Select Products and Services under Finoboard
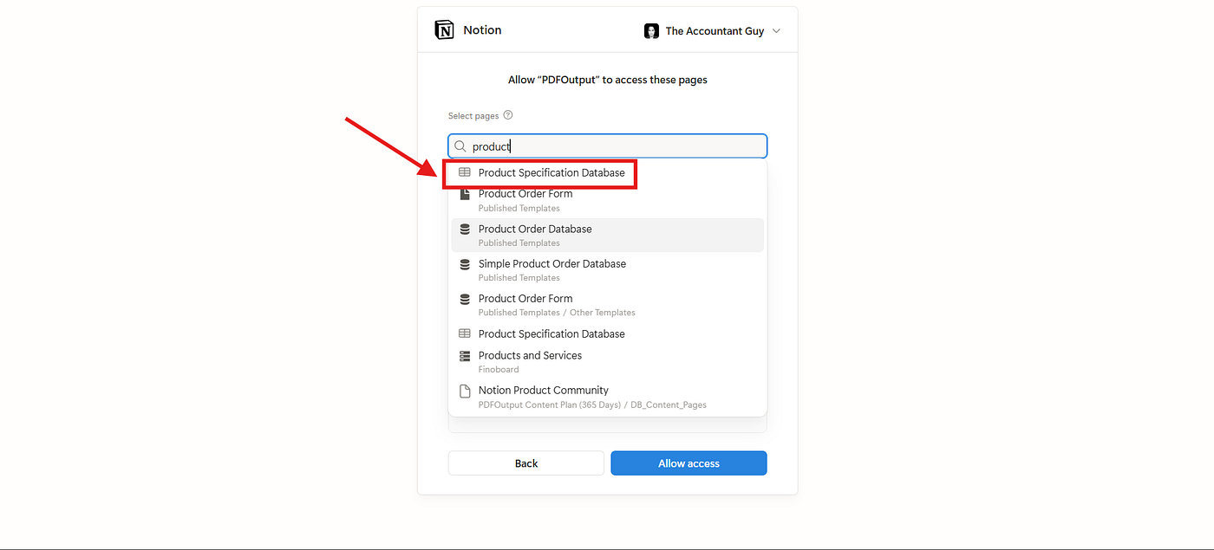 tap(607, 361)
